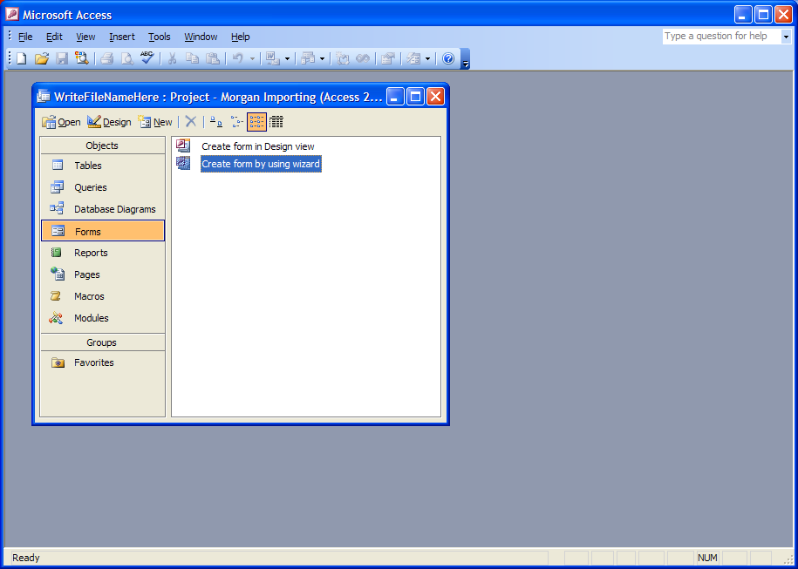The image size is (798, 569).
Task: Switch to Large Icons view
Action: (x=215, y=122)
